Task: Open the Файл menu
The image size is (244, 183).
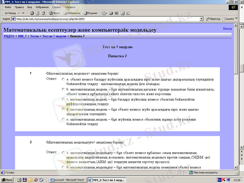Action: [8, 7]
